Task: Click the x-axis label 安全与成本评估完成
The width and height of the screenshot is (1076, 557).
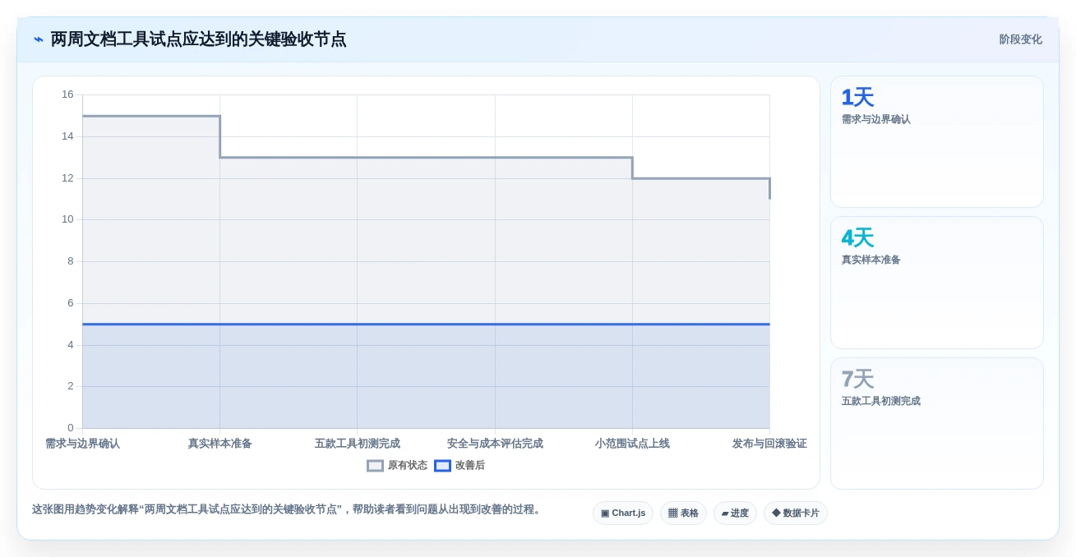Action: coord(495,444)
